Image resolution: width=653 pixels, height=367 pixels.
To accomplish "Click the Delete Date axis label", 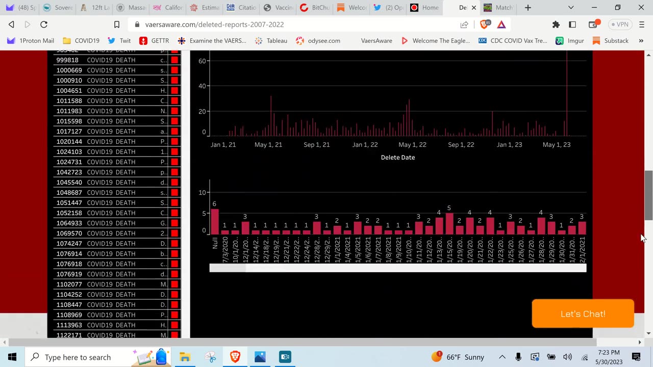I will [398, 158].
